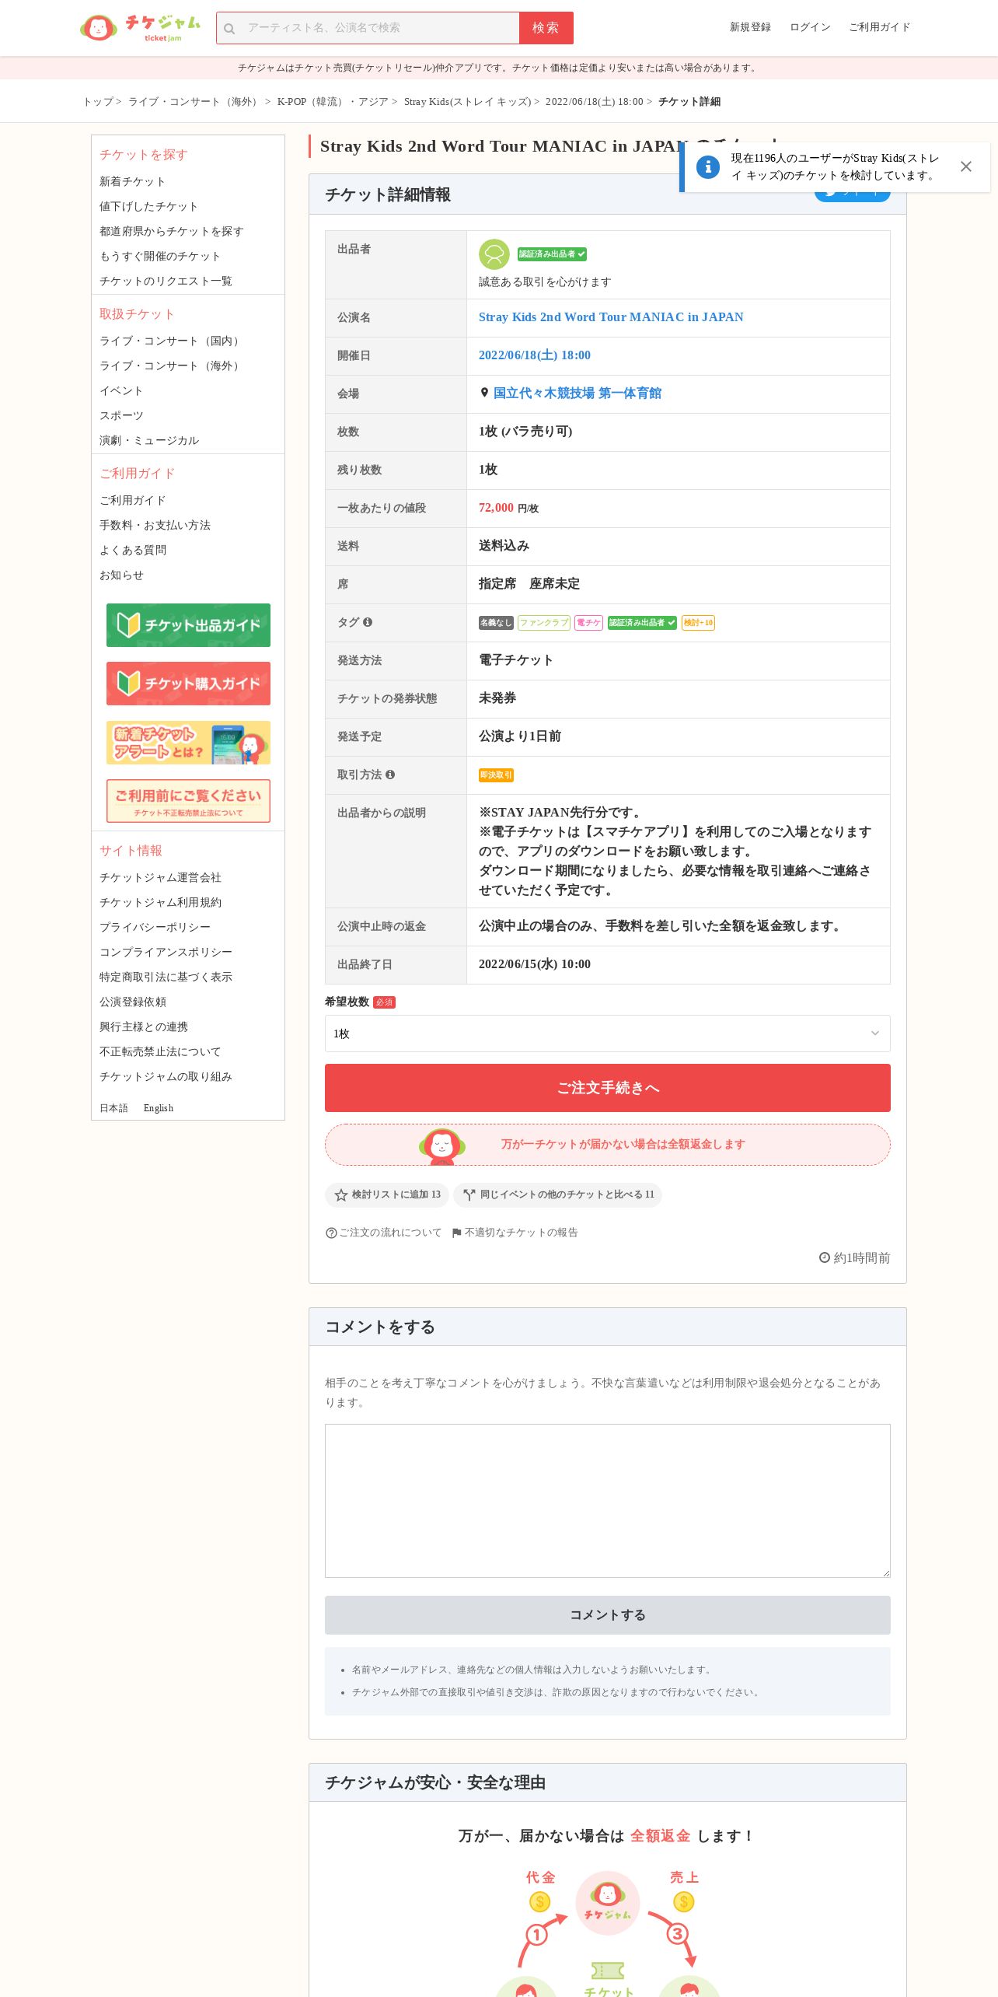The width and height of the screenshot is (998, 1997).
Task: Go to トップ breadcrumb
Action: pos(98,102)
